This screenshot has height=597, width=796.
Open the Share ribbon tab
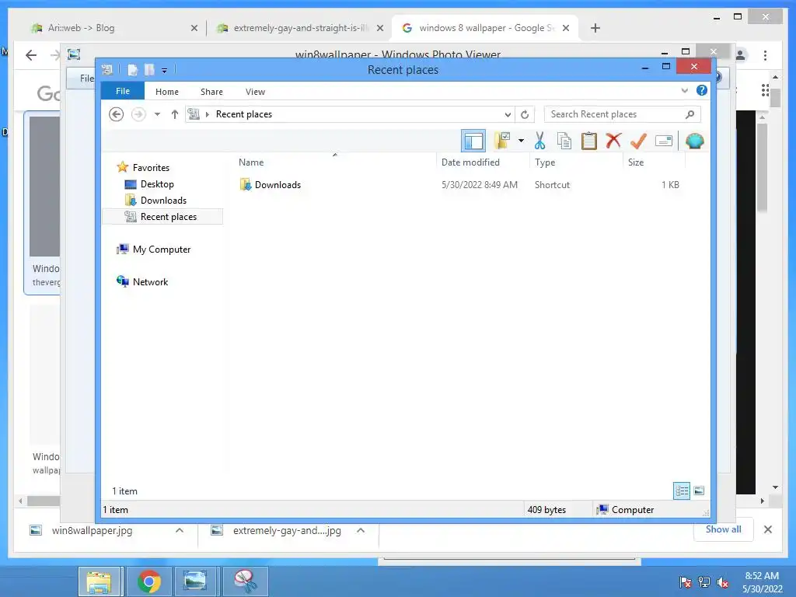pos(211,92)
